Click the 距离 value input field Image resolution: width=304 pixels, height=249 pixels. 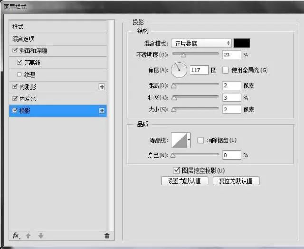(232, 85)
